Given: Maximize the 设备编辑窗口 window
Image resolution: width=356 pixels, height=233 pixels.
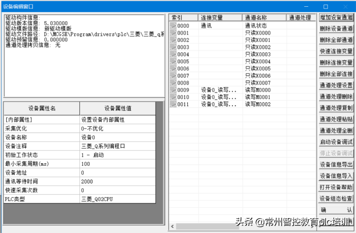Looking at the screenshot, I should point(326,6).
